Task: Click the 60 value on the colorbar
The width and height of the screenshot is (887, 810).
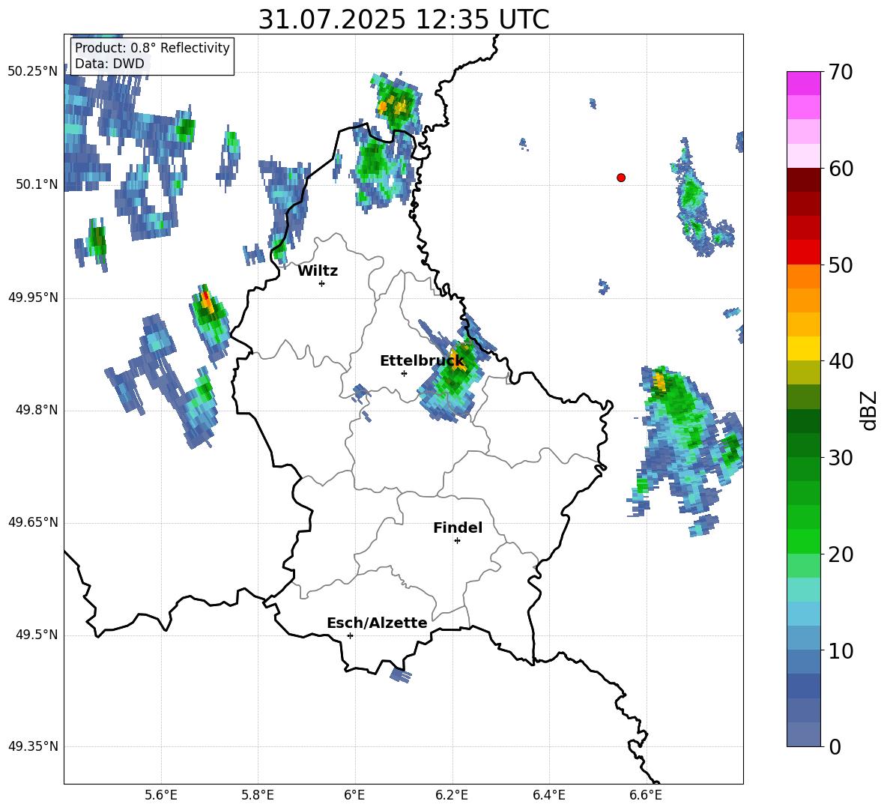Action: coord(841,169)
